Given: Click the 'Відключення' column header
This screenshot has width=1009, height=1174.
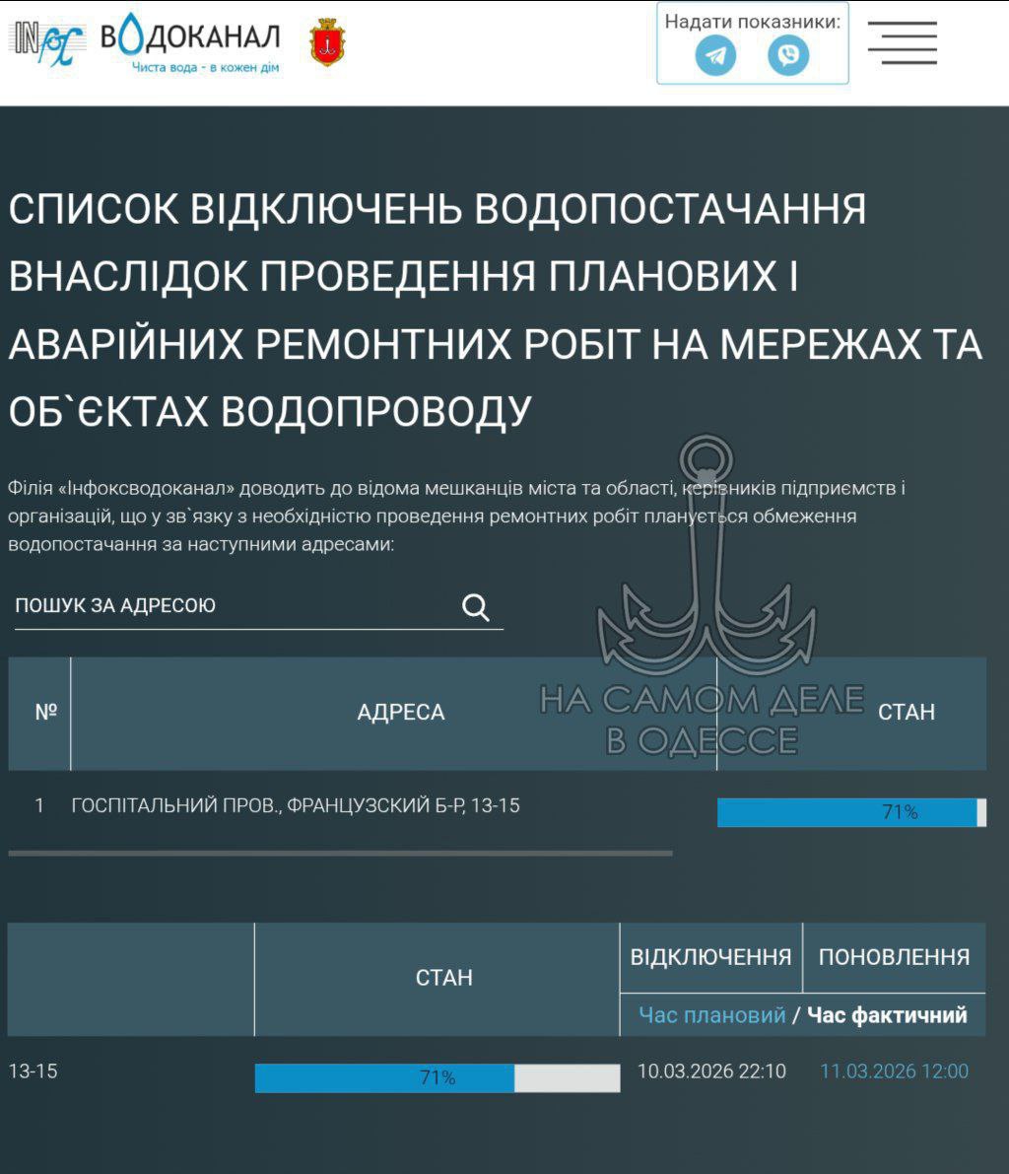Looking at the screenshot, I should click(x=710, y=957).
